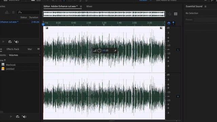Toggle Files panel auto-play speaker icon

[17, 42]
